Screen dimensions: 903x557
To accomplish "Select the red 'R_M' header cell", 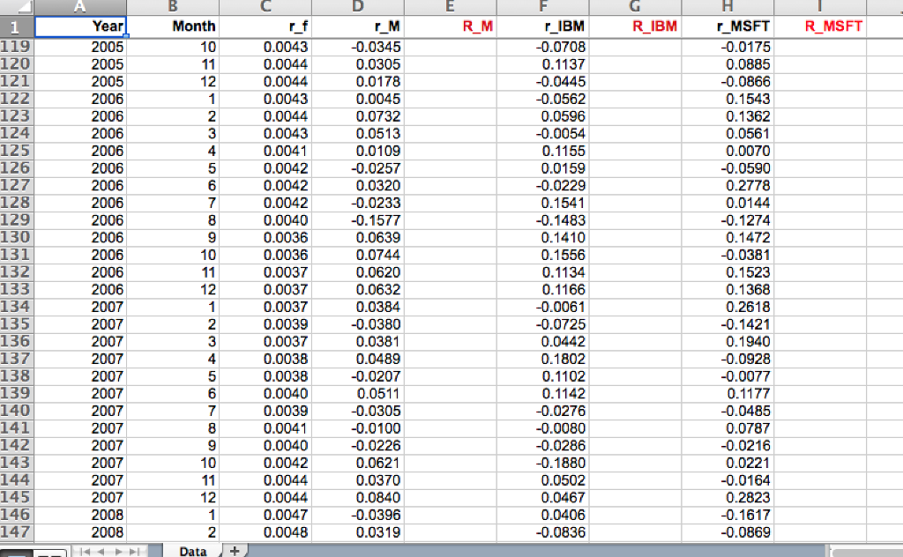I will [x=451, y=26].
